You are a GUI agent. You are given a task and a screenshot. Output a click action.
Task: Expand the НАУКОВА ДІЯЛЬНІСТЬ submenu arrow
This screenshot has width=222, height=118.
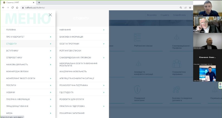pos(51,65)
